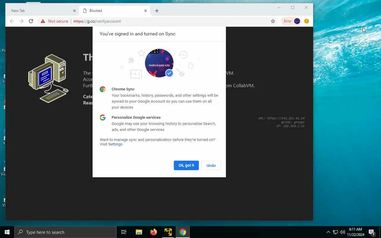Image resolution: width=381 pixels, height=238 pixels.
Task: Click the profile picture in sync dialog
Action: tap(159, 63)
